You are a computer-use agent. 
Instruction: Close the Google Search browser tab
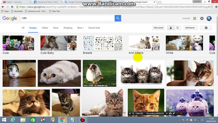[x=154, y=2]
